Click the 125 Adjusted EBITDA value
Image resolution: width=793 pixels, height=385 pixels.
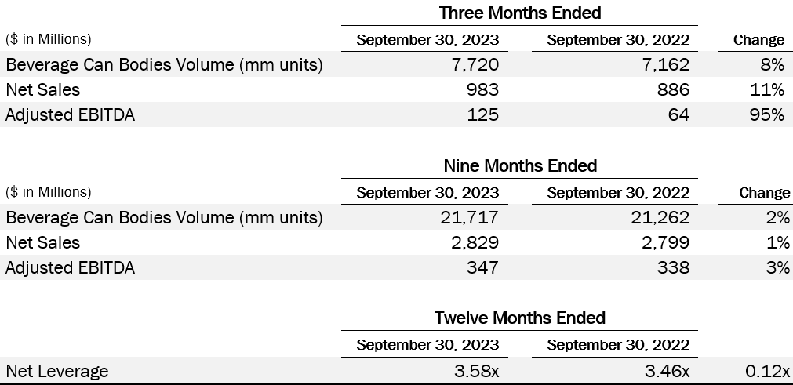click(x=483, y=115)
